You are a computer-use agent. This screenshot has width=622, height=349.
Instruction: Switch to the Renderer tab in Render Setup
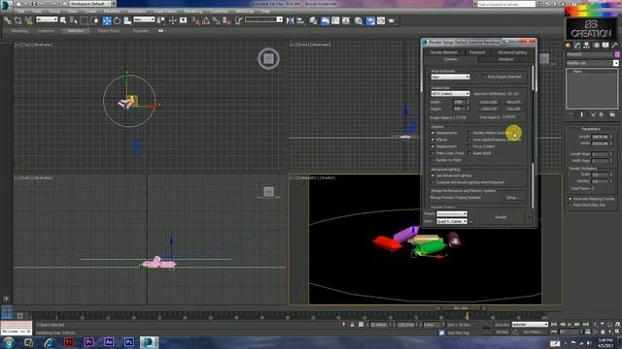pos(505,59)
